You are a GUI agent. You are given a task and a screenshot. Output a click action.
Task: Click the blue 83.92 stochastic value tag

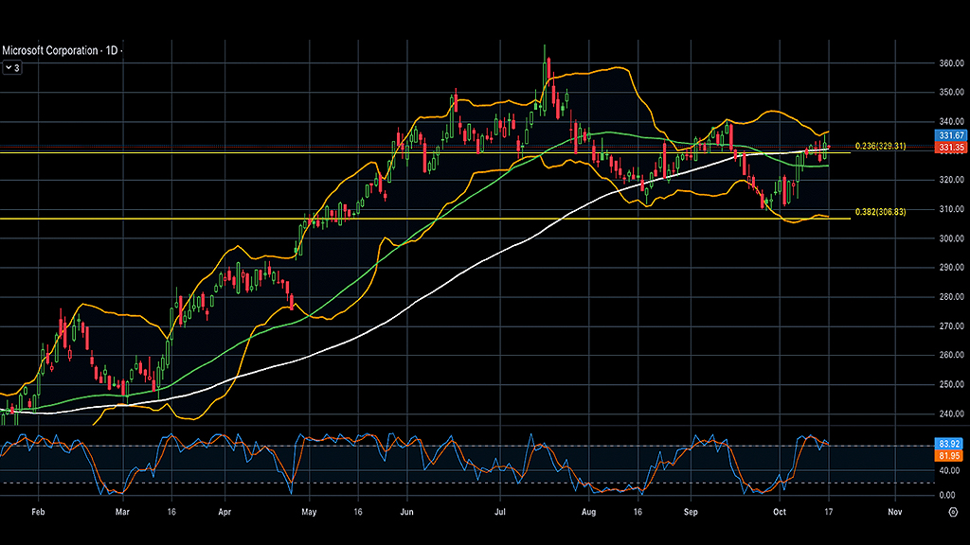coord(949,445)
